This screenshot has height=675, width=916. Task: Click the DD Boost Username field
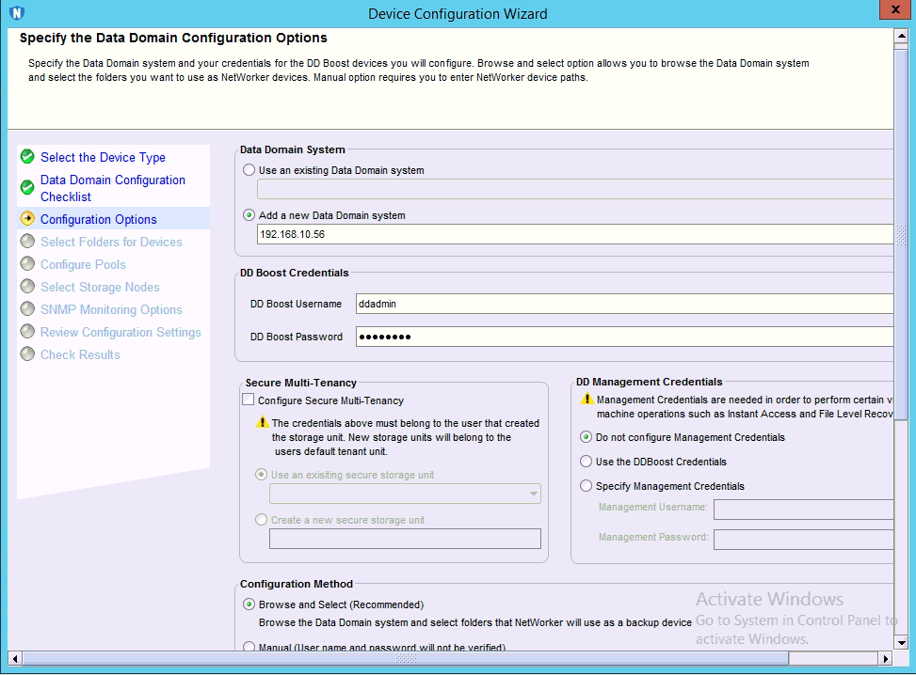pyautogui.click(x=623, y=304)
